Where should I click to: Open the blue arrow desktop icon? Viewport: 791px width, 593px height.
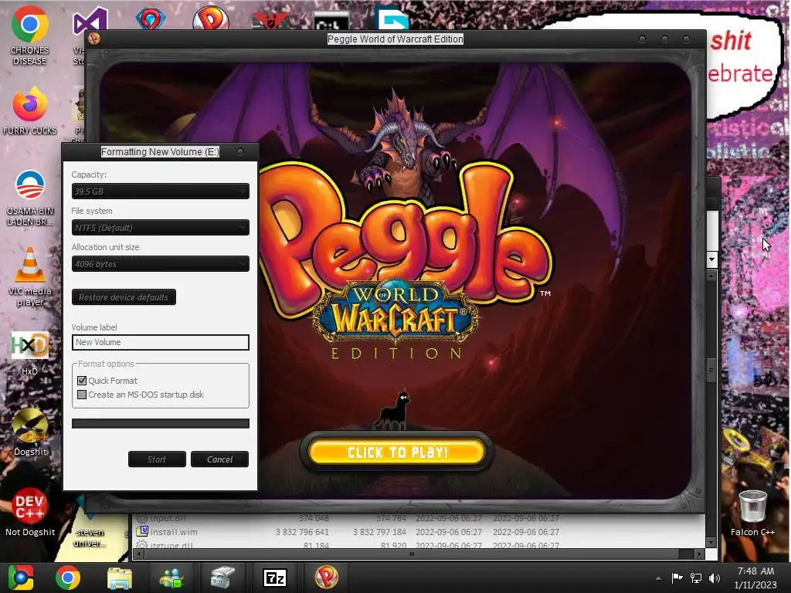coord(392,19)
